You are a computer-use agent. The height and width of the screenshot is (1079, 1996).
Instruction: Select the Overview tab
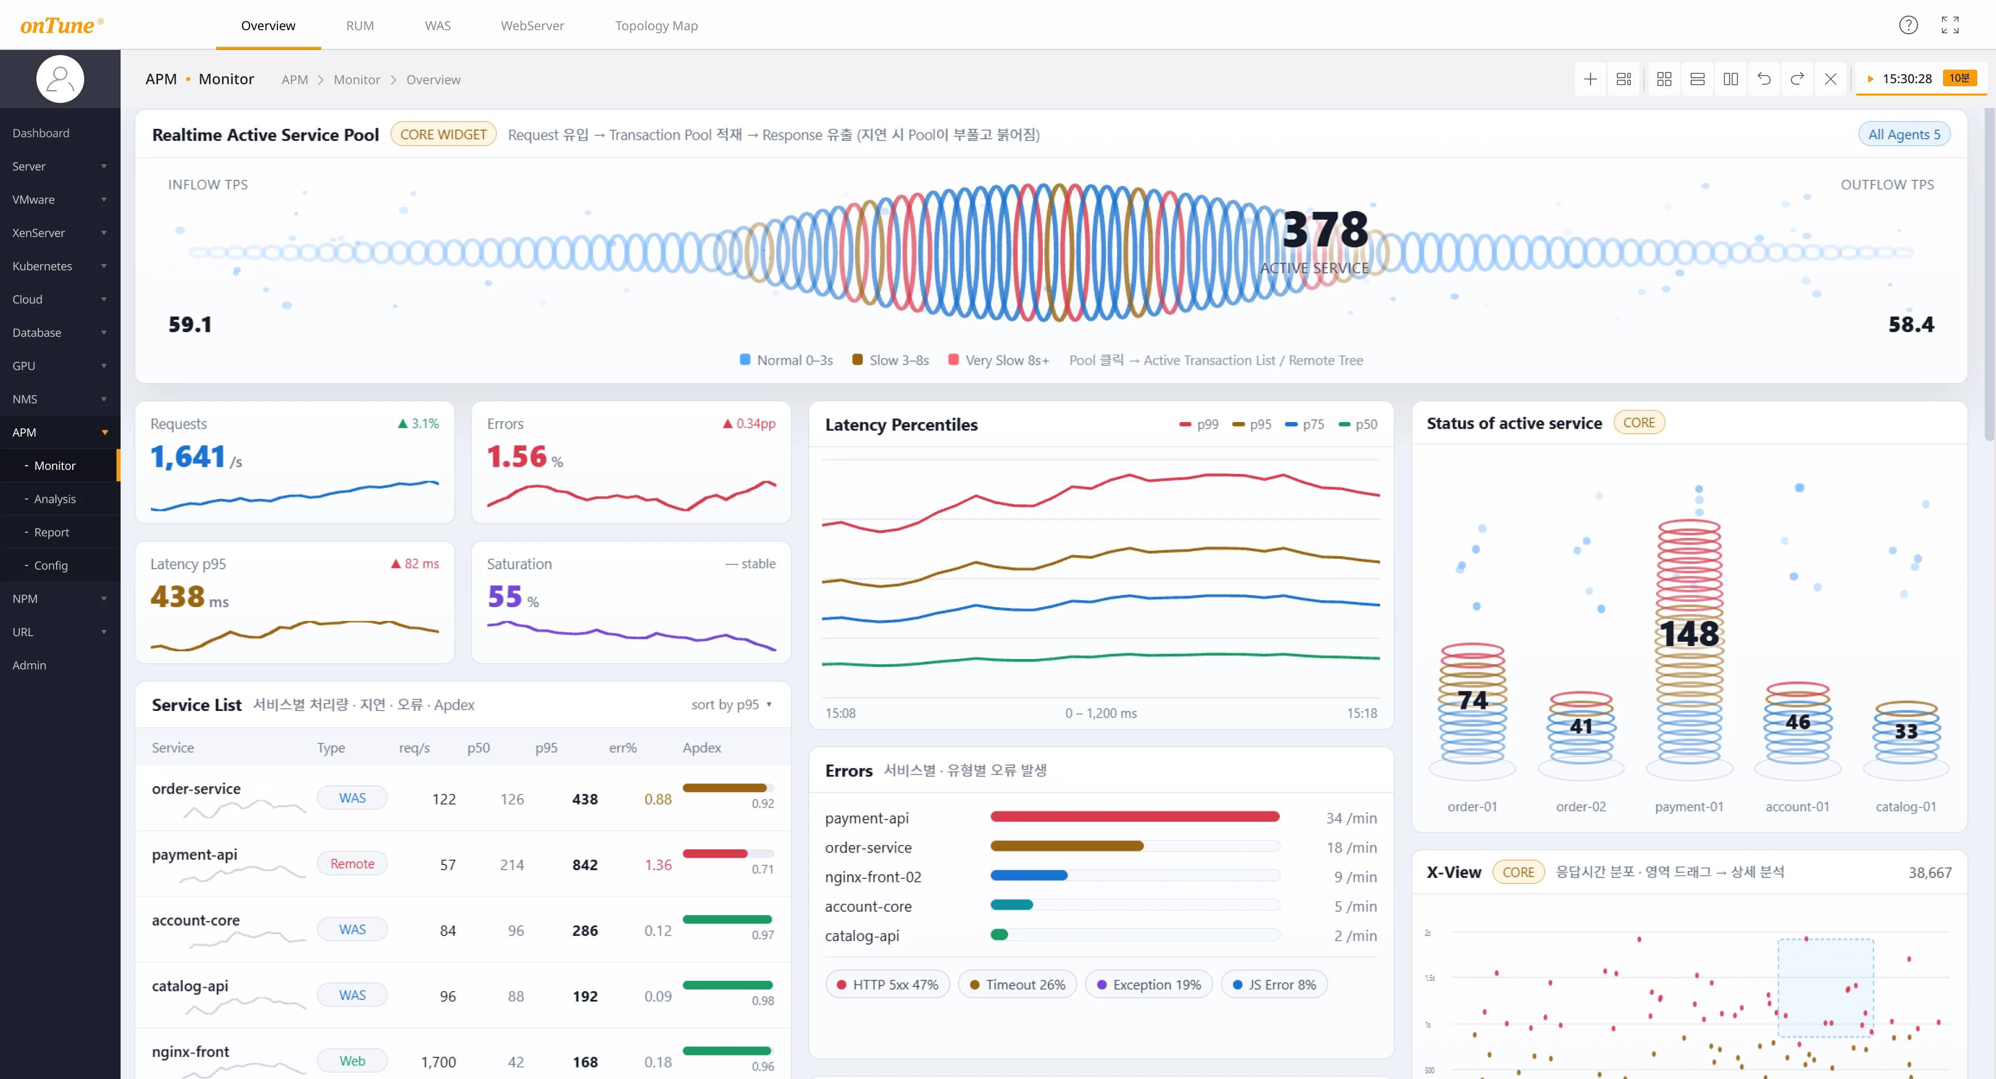(268, 25)
